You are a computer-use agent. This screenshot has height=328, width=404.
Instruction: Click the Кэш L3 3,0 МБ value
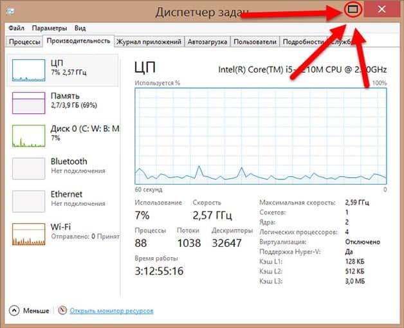(x=355, y=281)
